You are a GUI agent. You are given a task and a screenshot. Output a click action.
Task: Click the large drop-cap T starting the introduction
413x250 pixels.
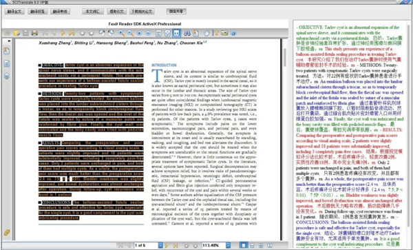coord(156,76)
